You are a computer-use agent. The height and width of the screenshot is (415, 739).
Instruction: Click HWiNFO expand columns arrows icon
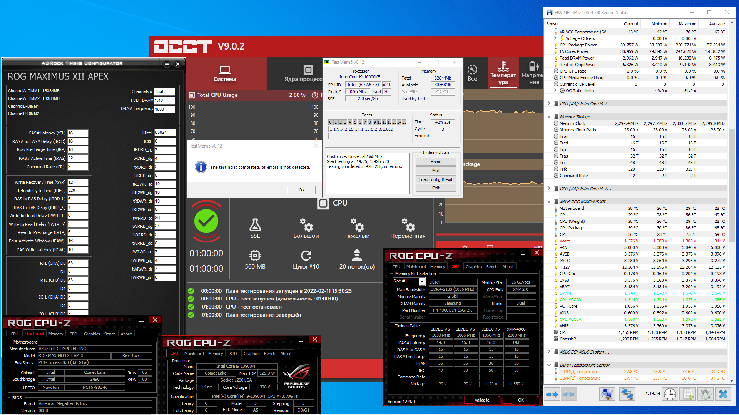(552, 394)
